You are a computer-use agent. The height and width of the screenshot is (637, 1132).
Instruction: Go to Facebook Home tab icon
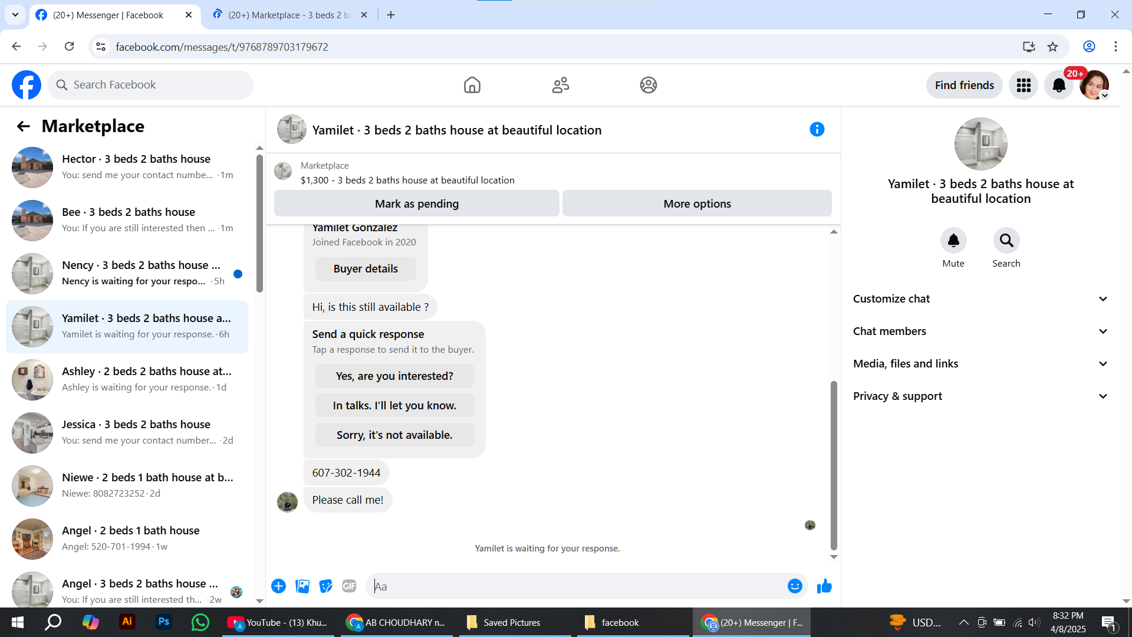pyautogui.click(x=472, y=86)
